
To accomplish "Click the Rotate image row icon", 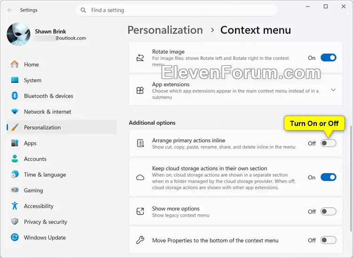I will pyautogui.click(x=140, y=58).
